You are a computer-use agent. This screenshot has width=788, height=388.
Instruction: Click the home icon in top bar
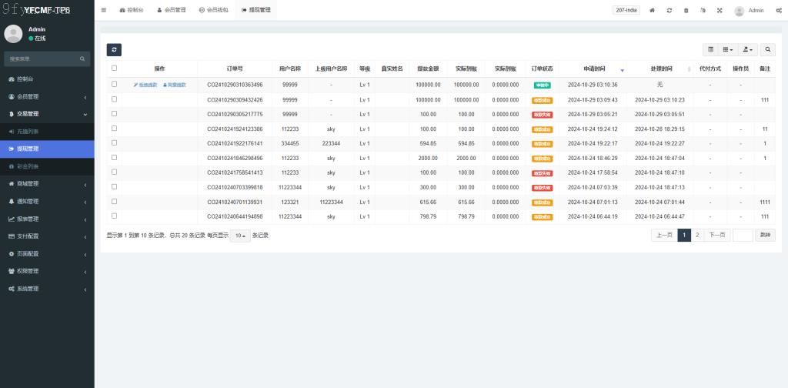[653, 11]
